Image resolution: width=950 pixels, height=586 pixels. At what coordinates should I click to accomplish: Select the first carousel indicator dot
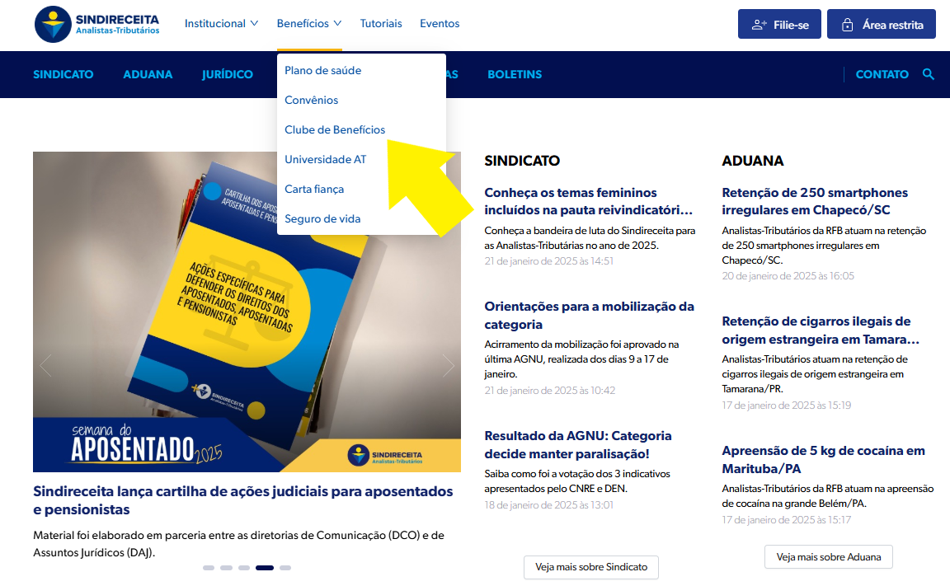(209, 568)
